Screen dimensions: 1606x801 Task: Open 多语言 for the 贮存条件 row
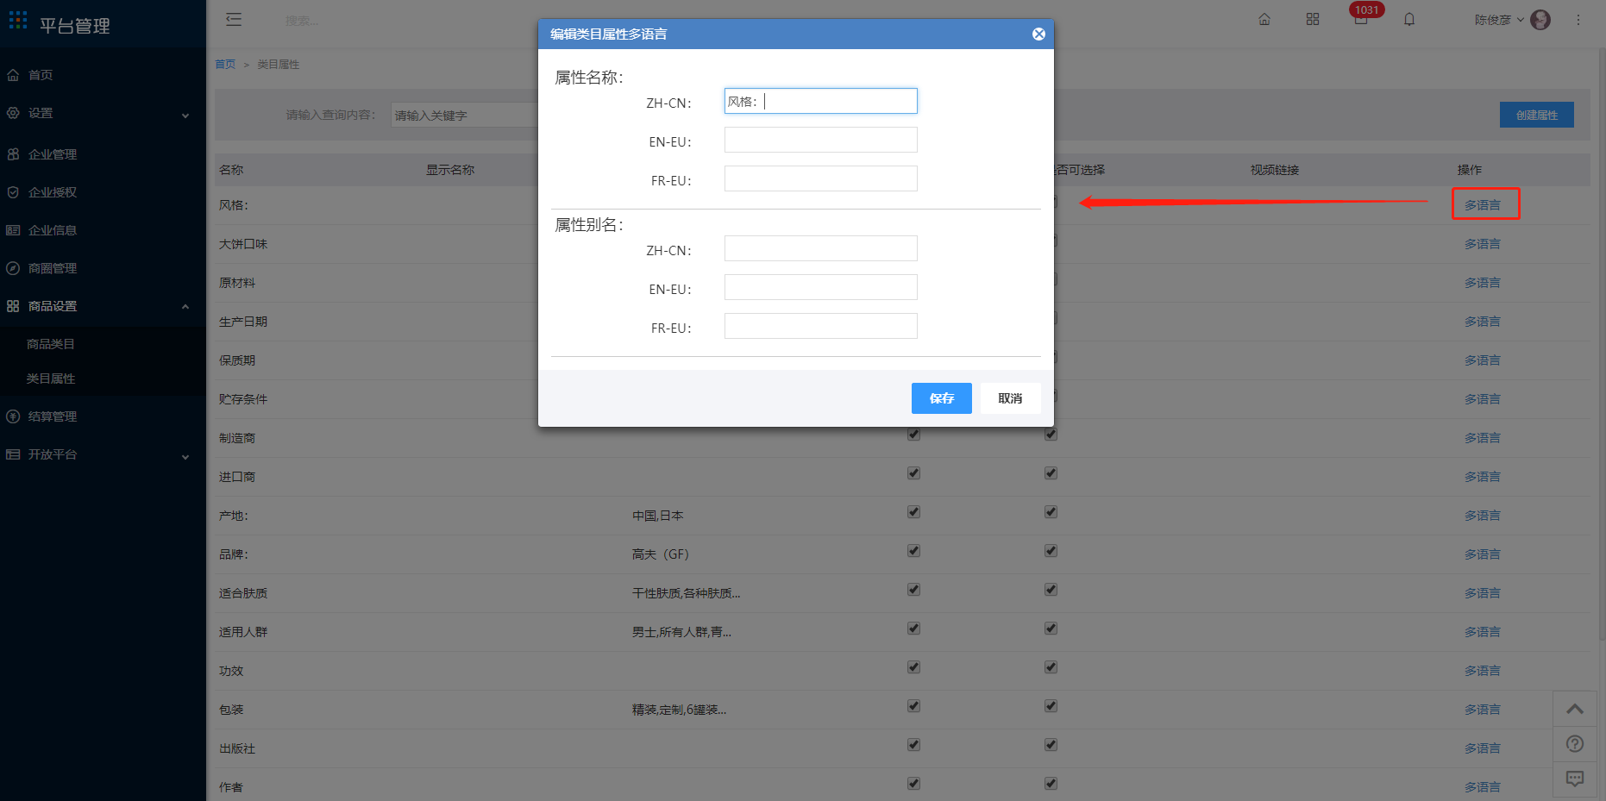(x=1482, y=399)
